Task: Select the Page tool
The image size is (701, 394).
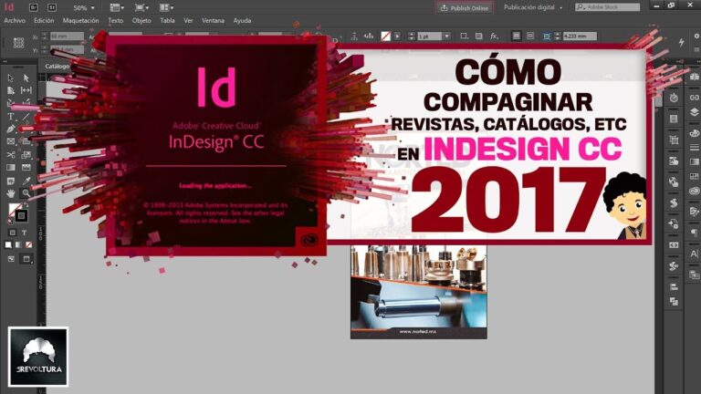Action: (11, 90)
